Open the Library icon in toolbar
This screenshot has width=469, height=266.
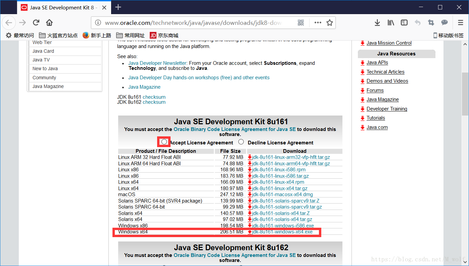point(391,23)
